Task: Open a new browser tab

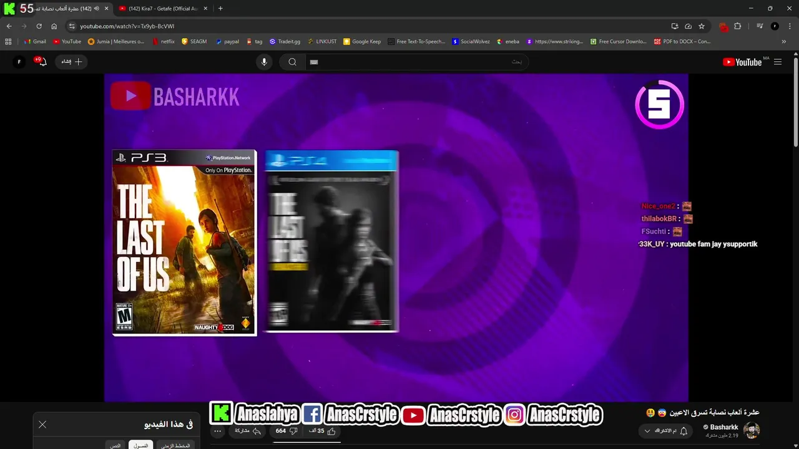Action: pos(220,8)
